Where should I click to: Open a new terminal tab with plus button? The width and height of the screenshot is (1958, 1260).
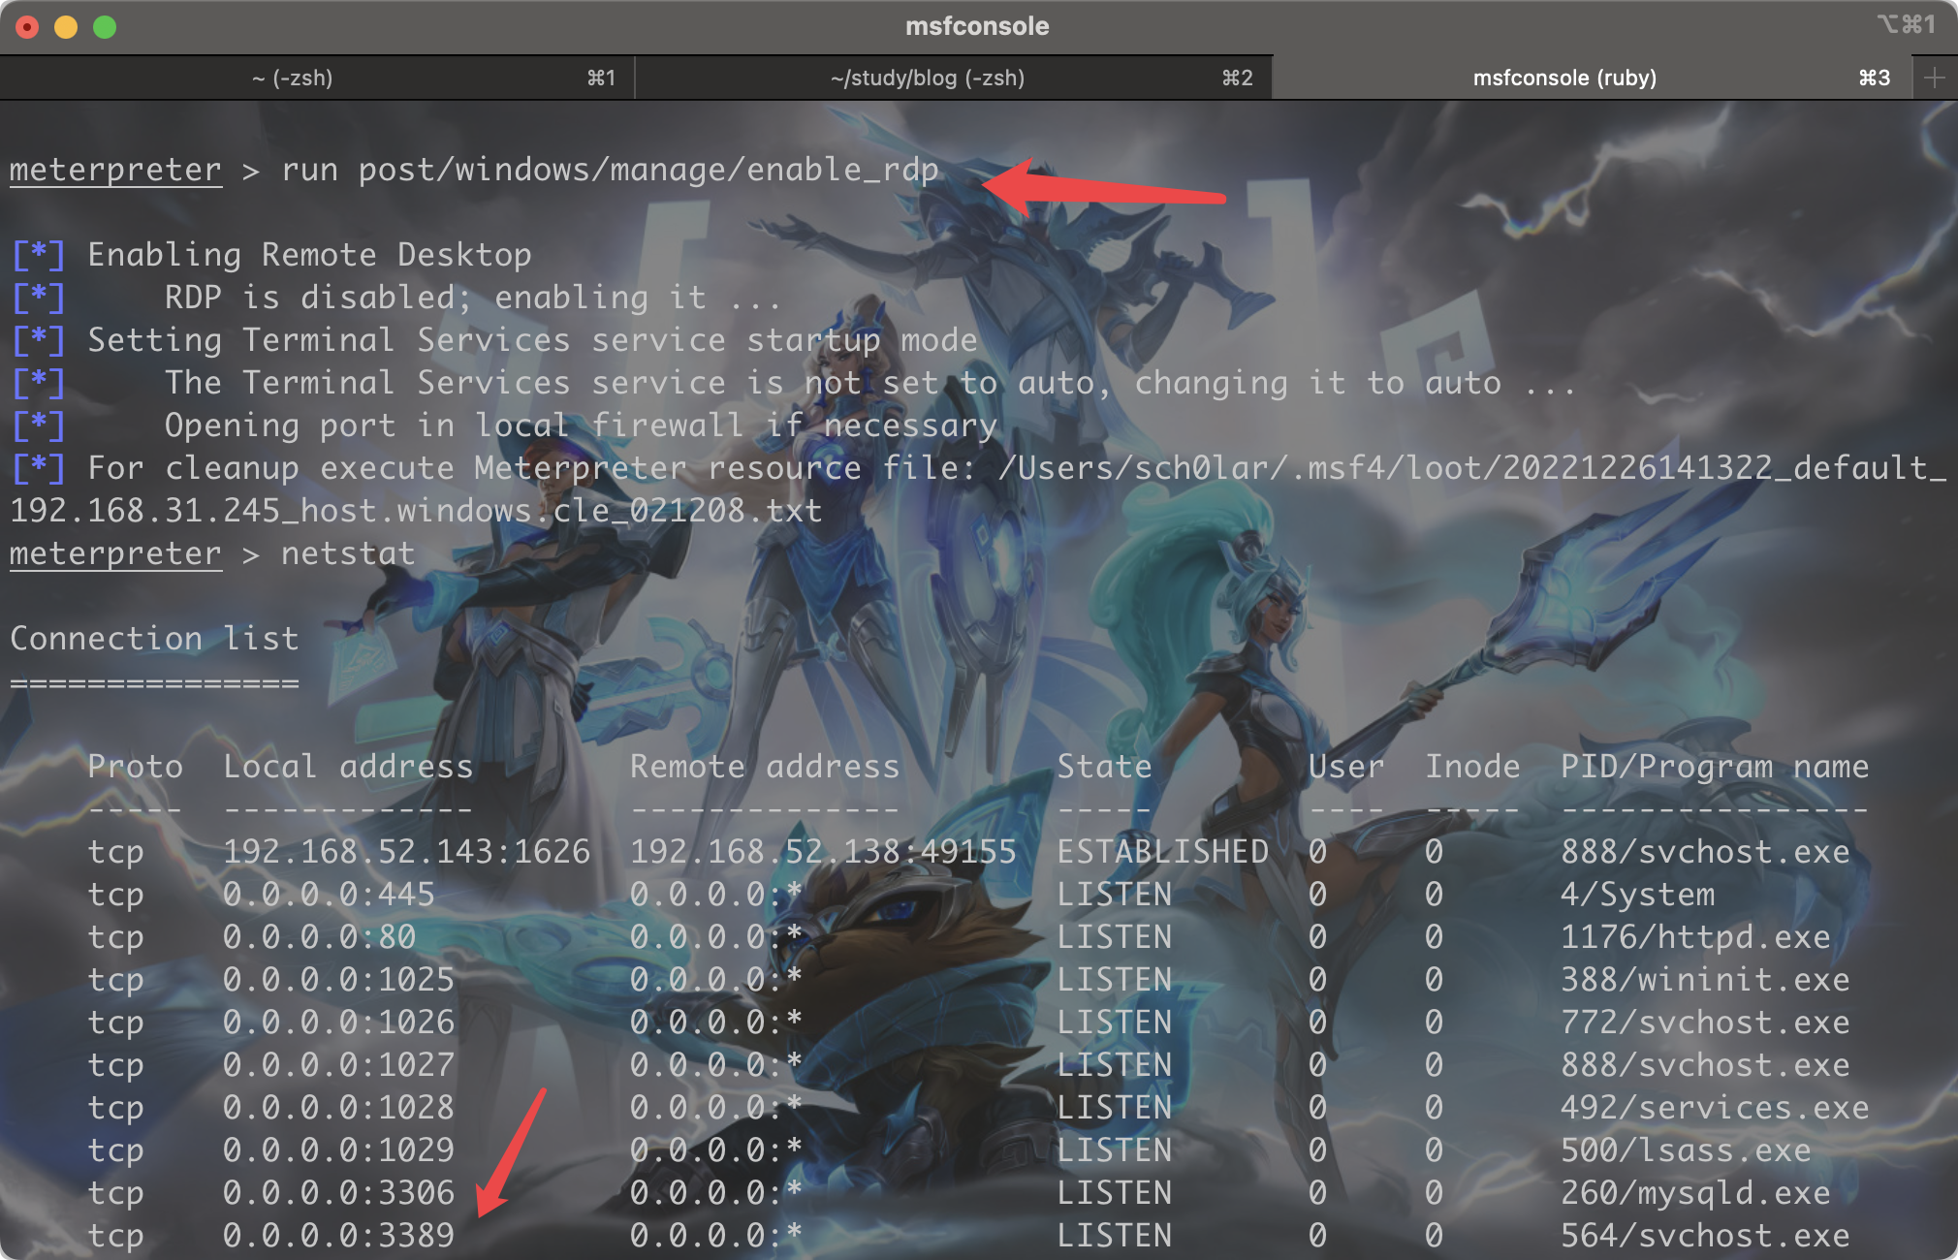coord(1934,78)
